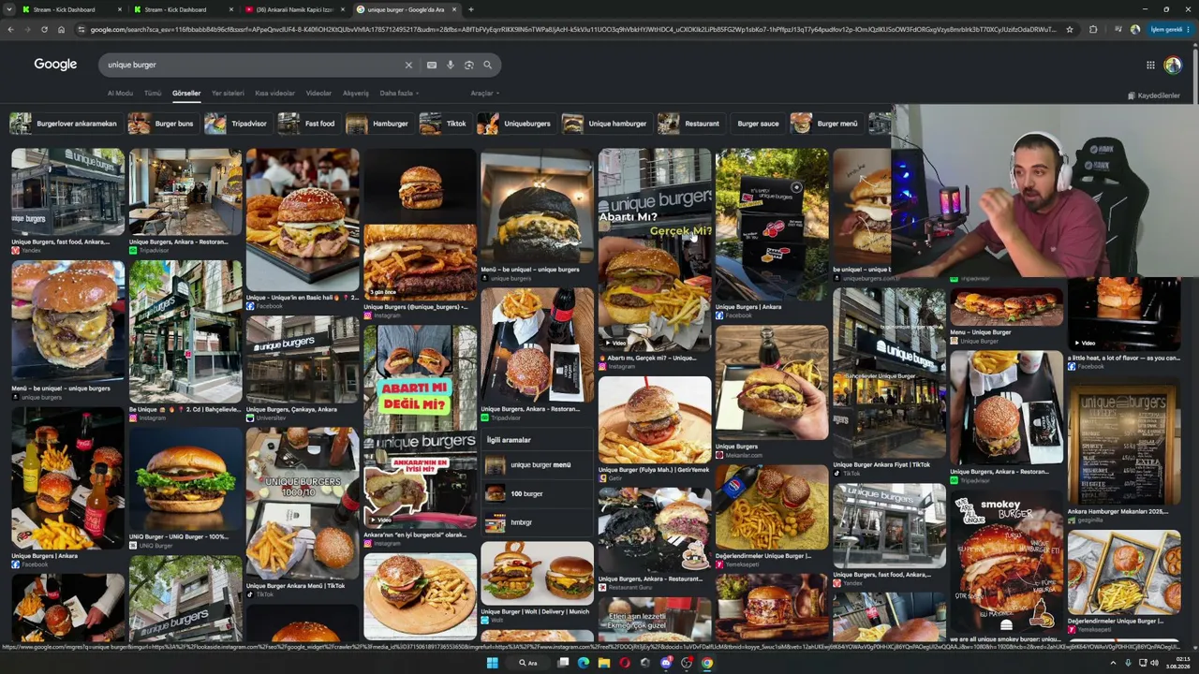Apply the Uniqueburgers filter chip
Image resolution: width=1199 pixels, height=674 pixels.
515,124
